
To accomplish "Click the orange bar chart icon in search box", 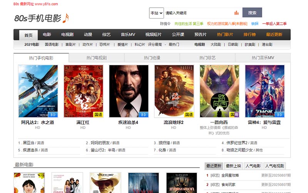I will coord(236,13).
